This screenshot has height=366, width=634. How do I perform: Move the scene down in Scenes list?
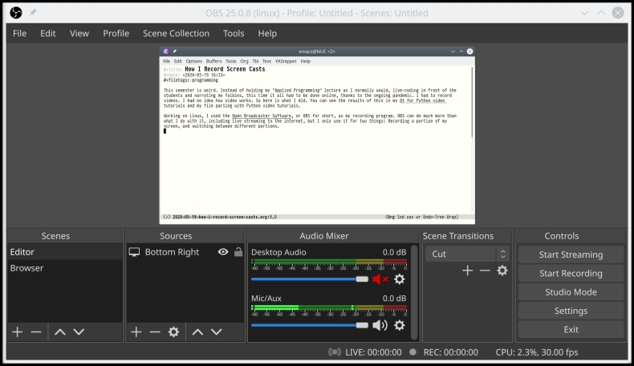click(79, 331)
